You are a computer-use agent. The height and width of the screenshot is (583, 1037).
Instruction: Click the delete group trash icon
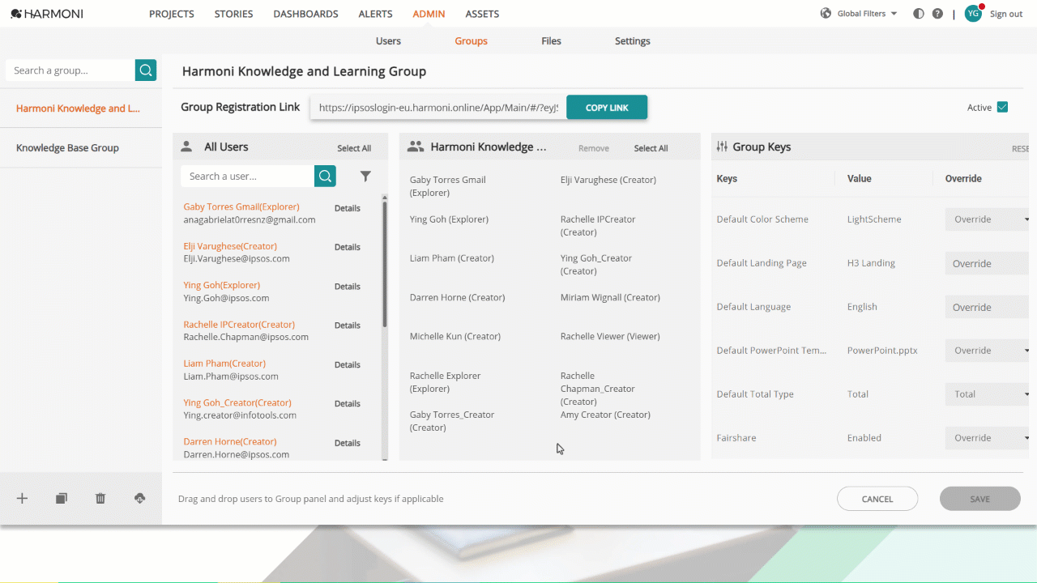point(100,499)
